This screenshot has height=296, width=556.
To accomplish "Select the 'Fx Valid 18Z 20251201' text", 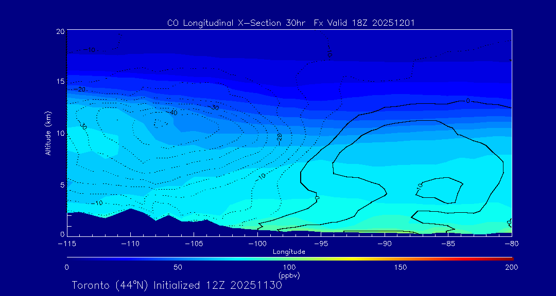I will (x=364, y=23).
